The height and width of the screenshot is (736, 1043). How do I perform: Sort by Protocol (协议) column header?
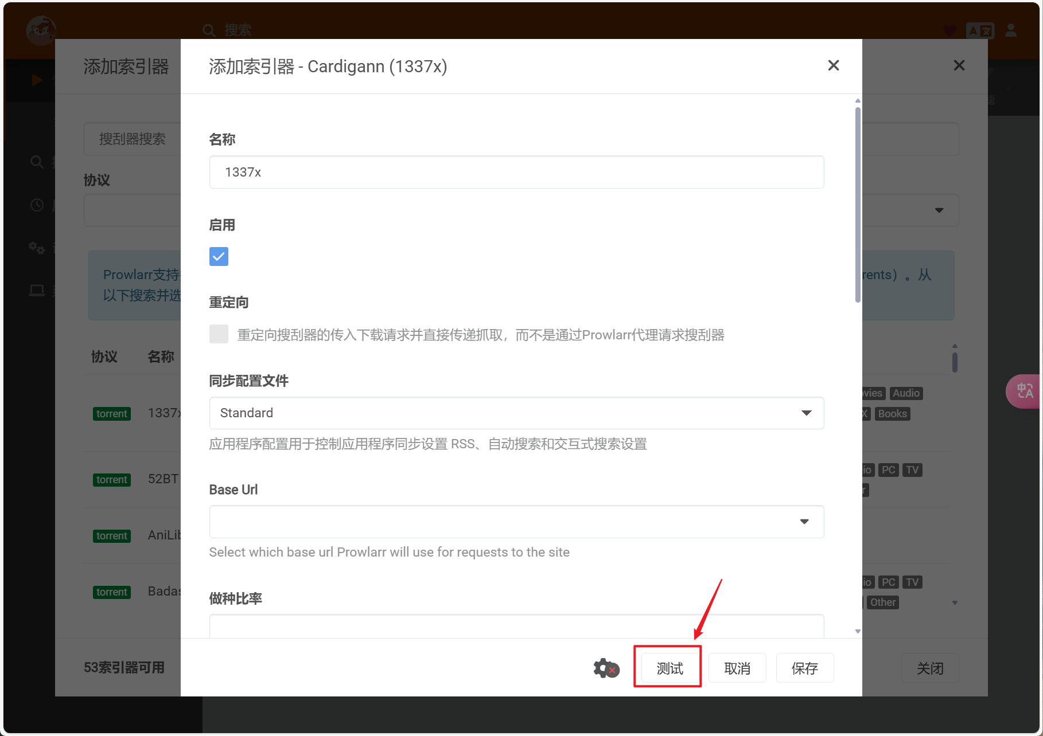coord(104,357)
